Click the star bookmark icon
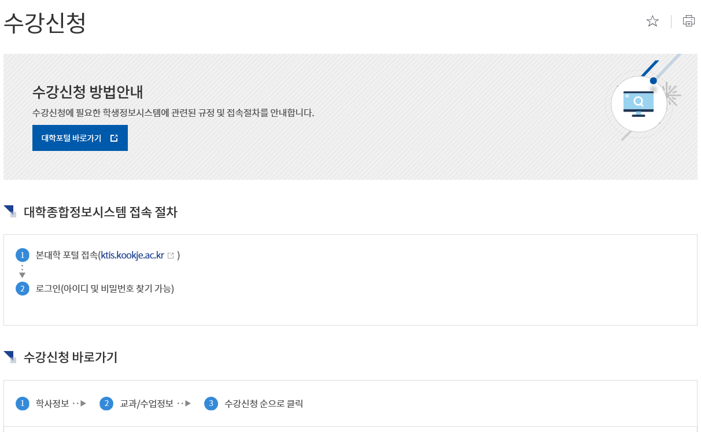 coord(652,21)
